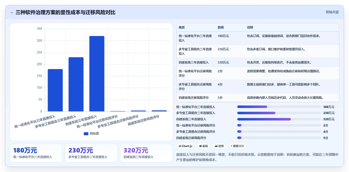Screen dimensions: 349x172
Task: Click the 2分 value in the table
Action: coord(220,71)
